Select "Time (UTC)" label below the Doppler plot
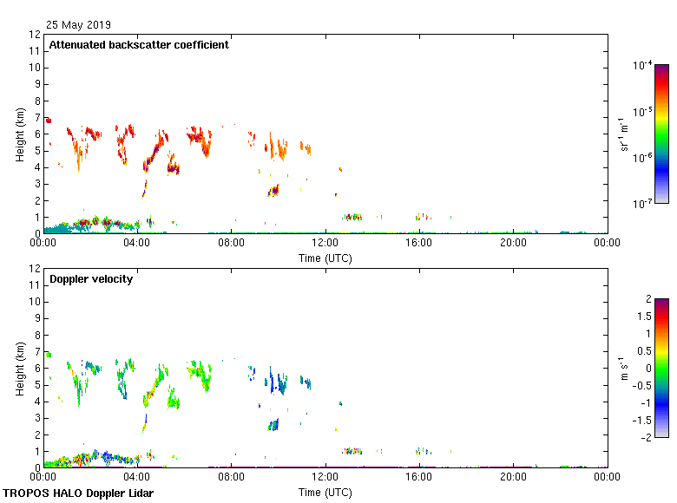This screenshot has width=677, height=503. [x=325, y=492]
